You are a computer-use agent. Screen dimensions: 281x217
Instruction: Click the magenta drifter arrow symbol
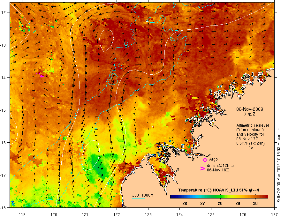point(203,168)
